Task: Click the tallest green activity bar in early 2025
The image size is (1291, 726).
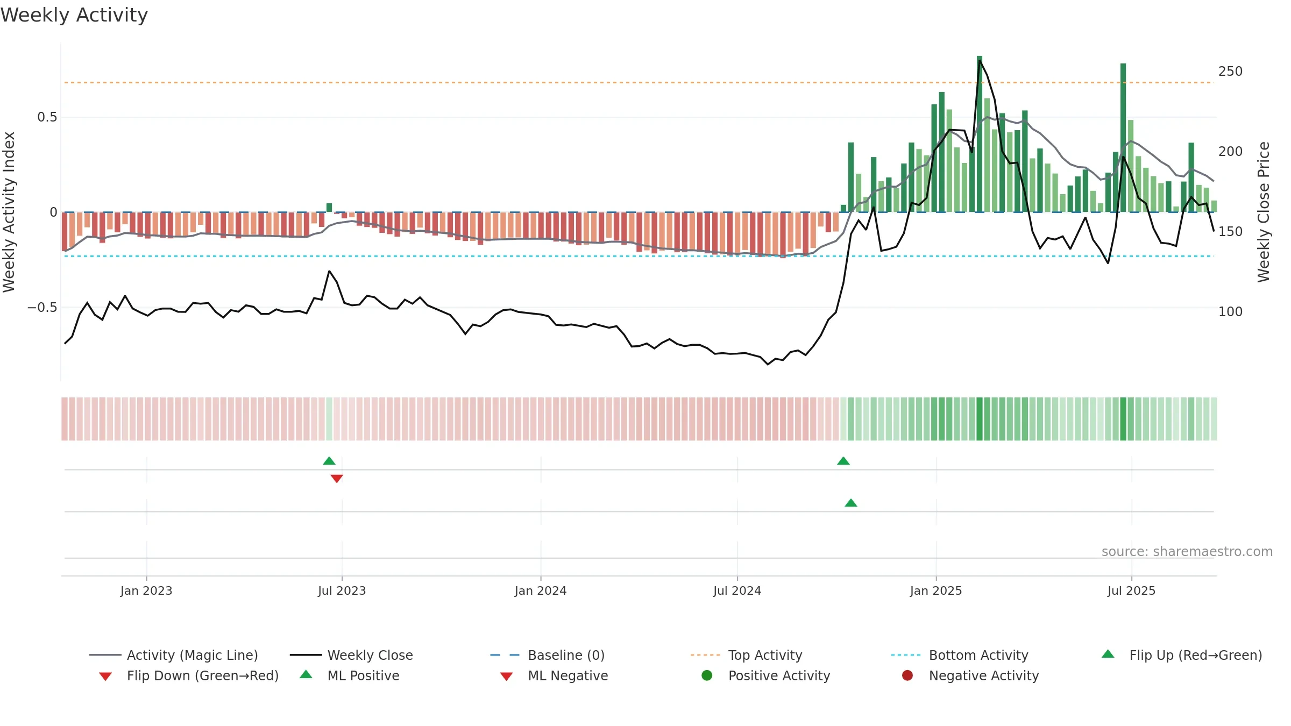Action: (980, 134)
